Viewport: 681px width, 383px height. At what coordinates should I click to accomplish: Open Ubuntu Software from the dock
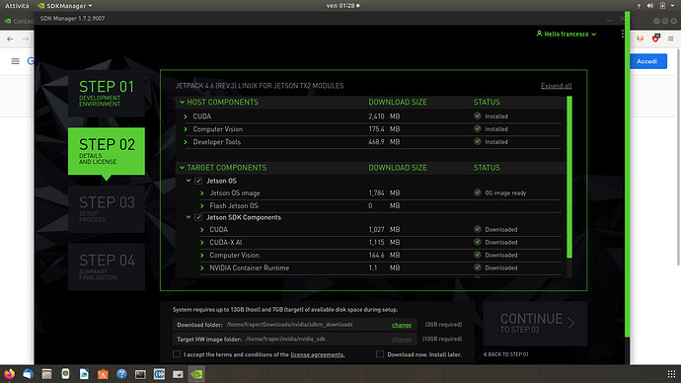point(103,374)
